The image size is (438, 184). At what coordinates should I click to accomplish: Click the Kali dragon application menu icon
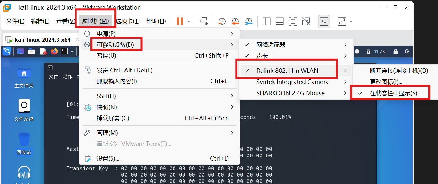point(7,51)
